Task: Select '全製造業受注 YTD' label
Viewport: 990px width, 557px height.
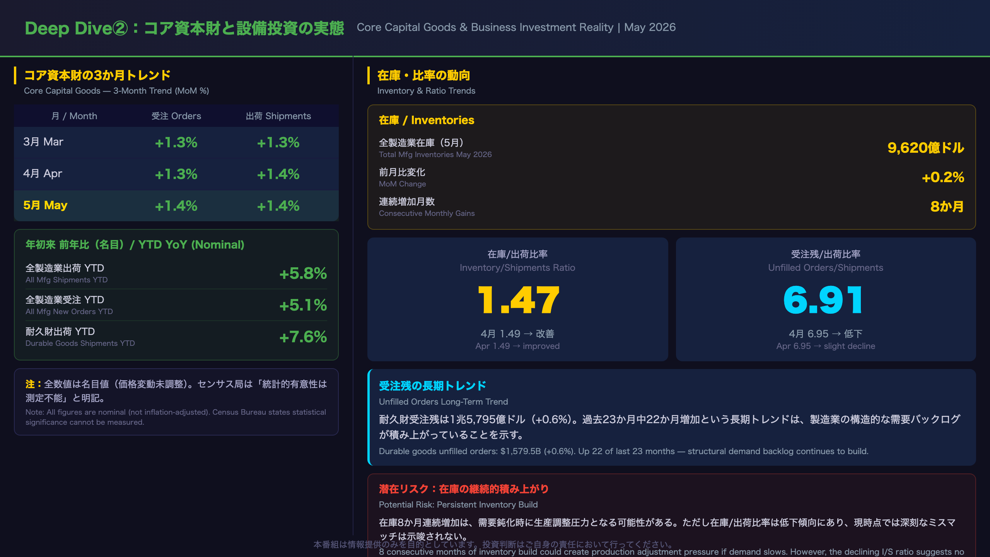Action: (65, 299)
